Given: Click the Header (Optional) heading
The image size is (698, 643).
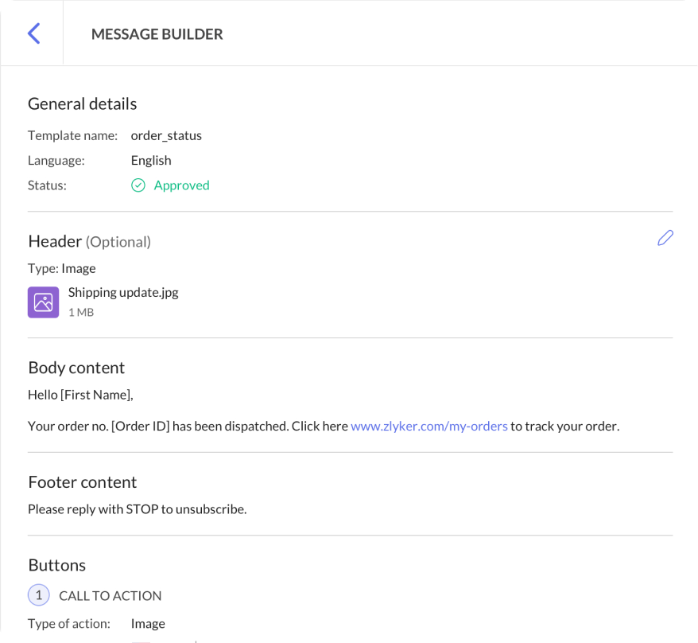Looking at the screenshot, I should (89, 241).
